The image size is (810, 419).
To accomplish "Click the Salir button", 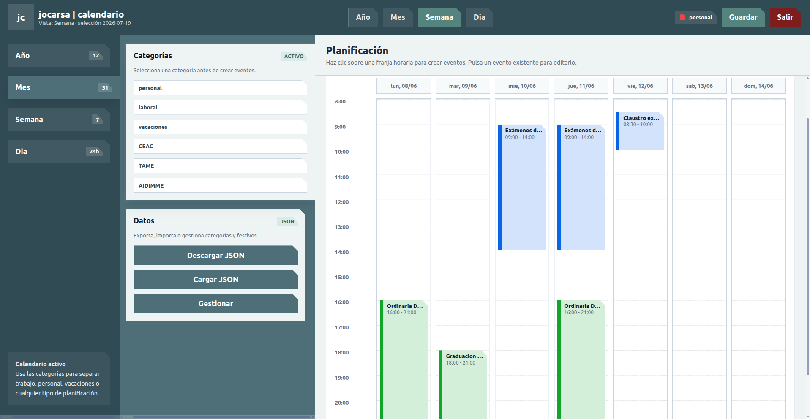I will [785, 17].
